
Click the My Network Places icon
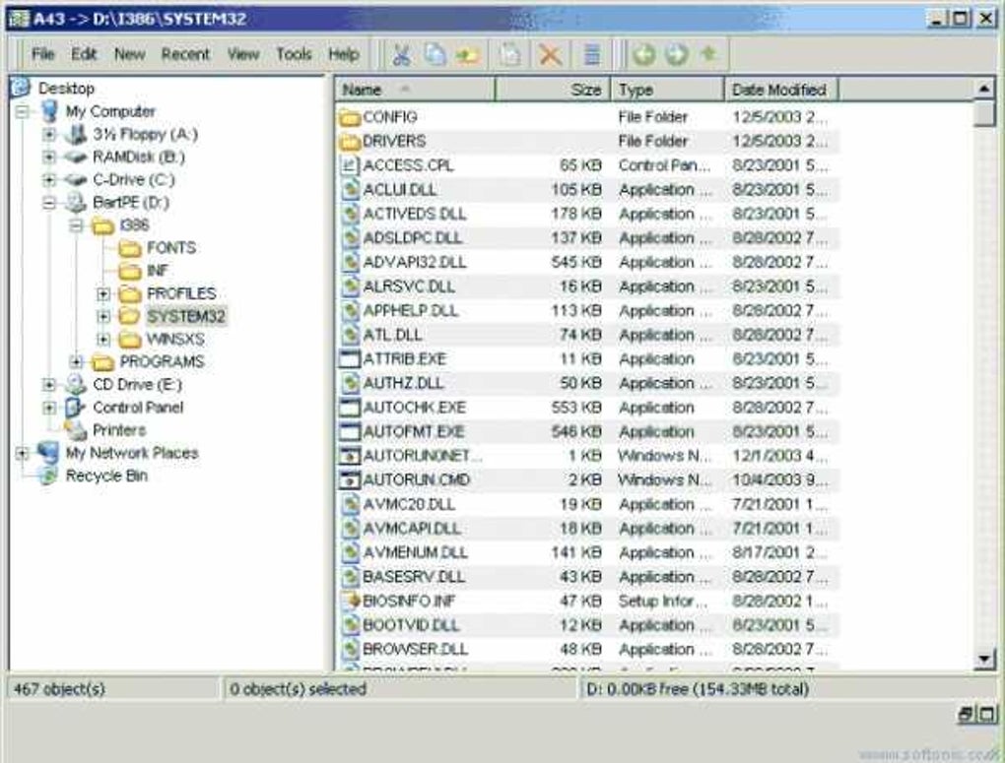coord(48,453)
